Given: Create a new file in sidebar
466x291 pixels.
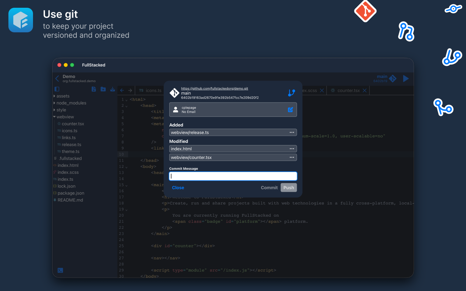Looking at the screenshot, I should point(94,89).
